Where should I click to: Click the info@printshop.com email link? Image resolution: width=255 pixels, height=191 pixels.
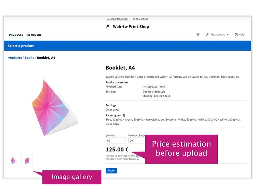(117, 19)
